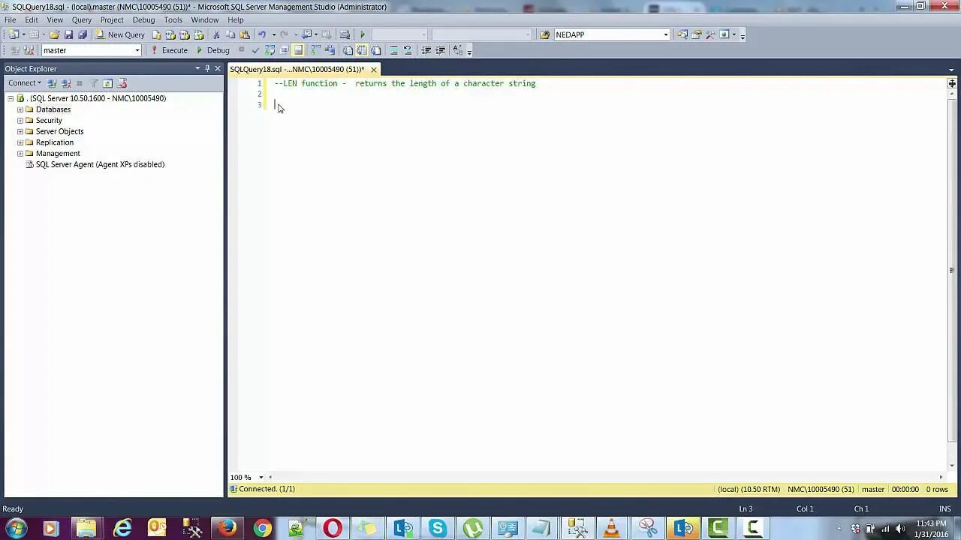The height and width of the screenshot is (540, 961).
Task: Click the Save floppy disk icon
Action: (x=68, y=34)
